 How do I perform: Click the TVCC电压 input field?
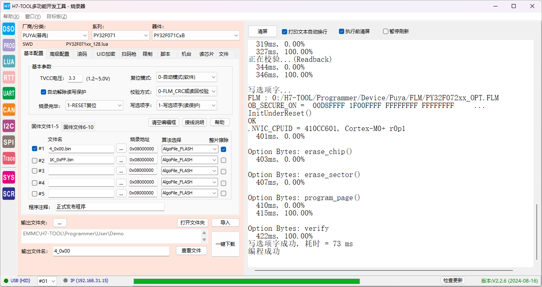tap(75, 78)
